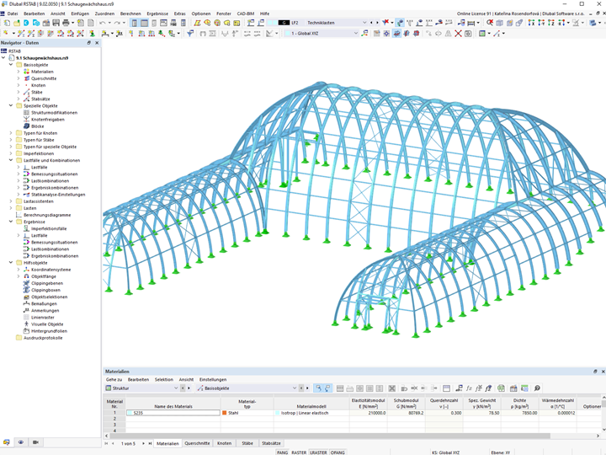Click the camera screenshot icon in toolbar
The width and height of the screenshot is (606, 455).
pos(468,34)
